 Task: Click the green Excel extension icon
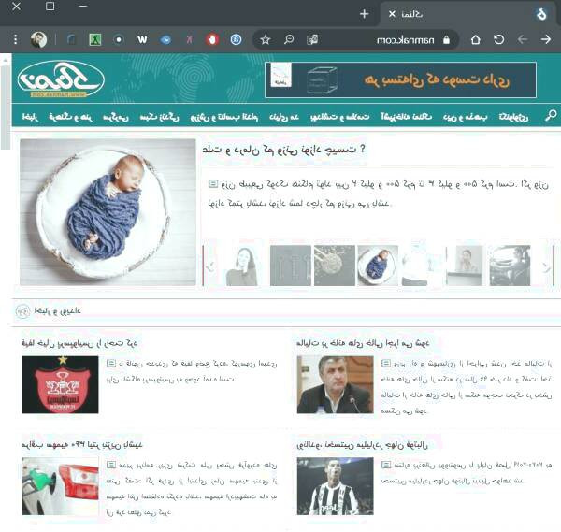pyautogui.click(x=94, y=39)
